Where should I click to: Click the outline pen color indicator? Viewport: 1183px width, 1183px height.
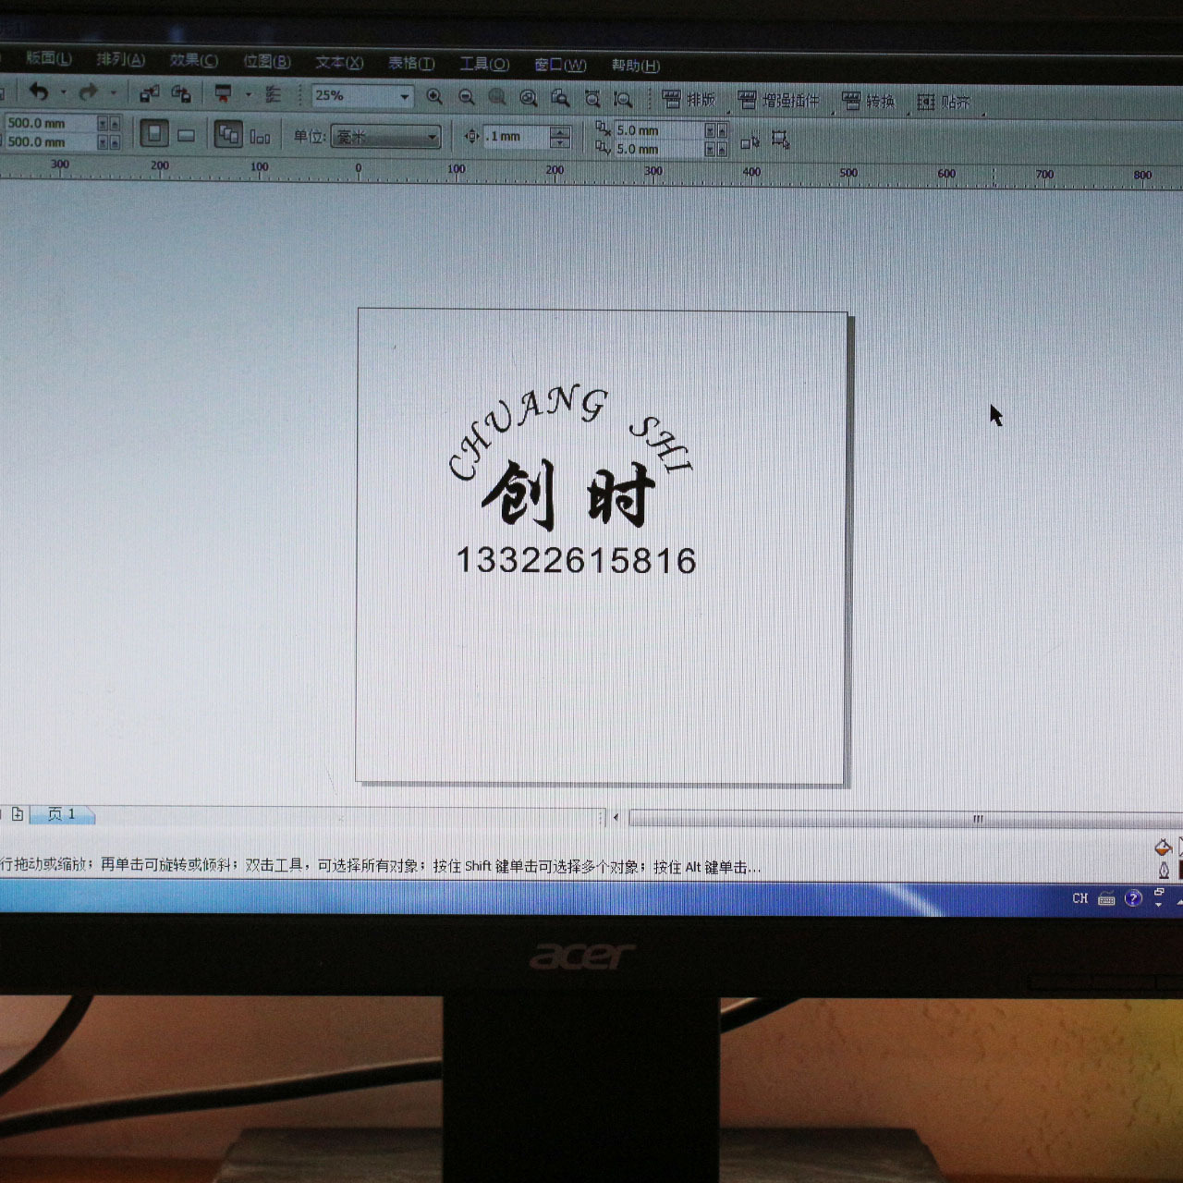click(1164, 870)
